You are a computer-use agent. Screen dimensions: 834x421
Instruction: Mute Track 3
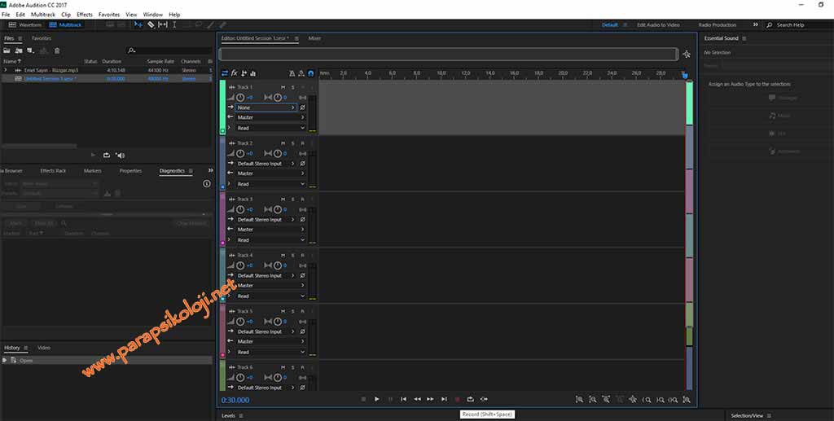[x=283, y=200]
